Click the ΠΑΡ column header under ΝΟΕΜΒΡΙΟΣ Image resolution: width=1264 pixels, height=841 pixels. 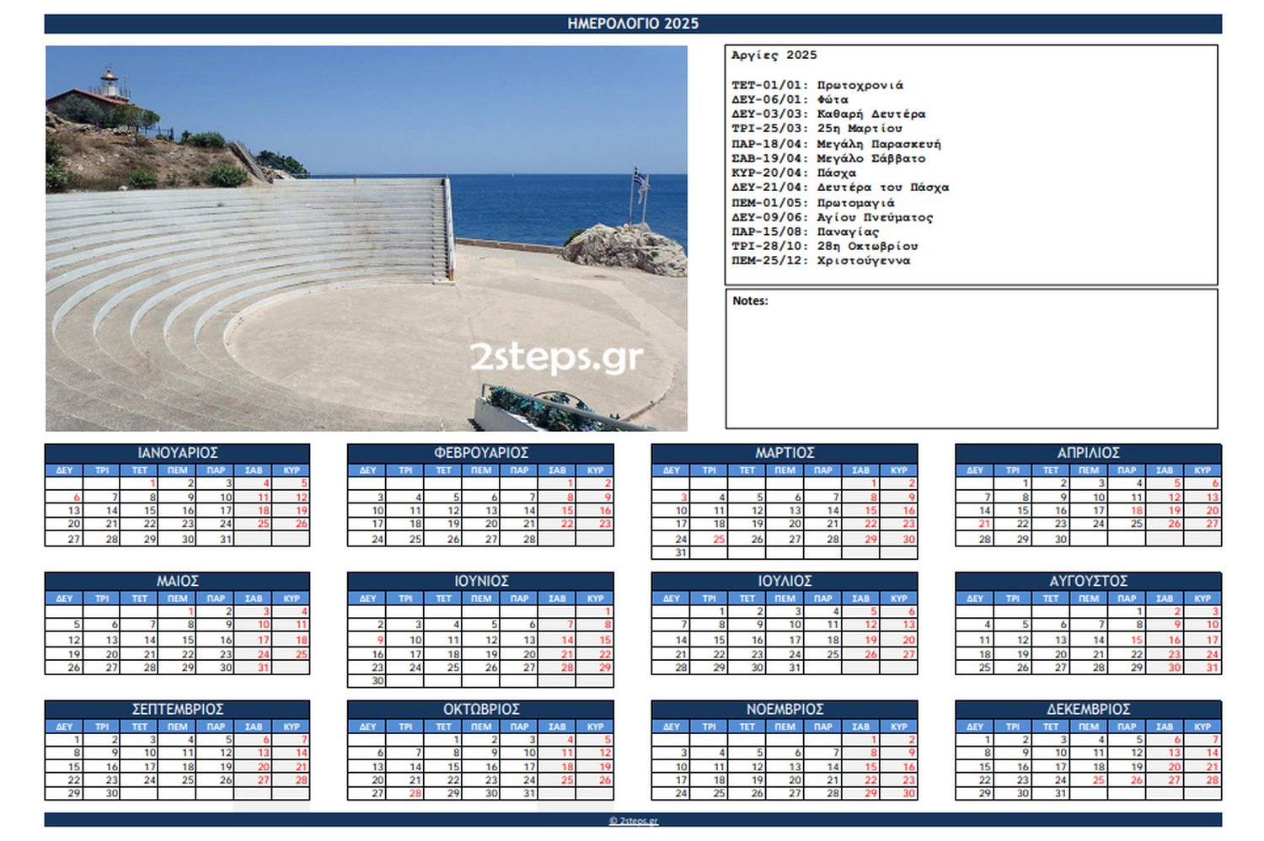(x=823, y=727)
